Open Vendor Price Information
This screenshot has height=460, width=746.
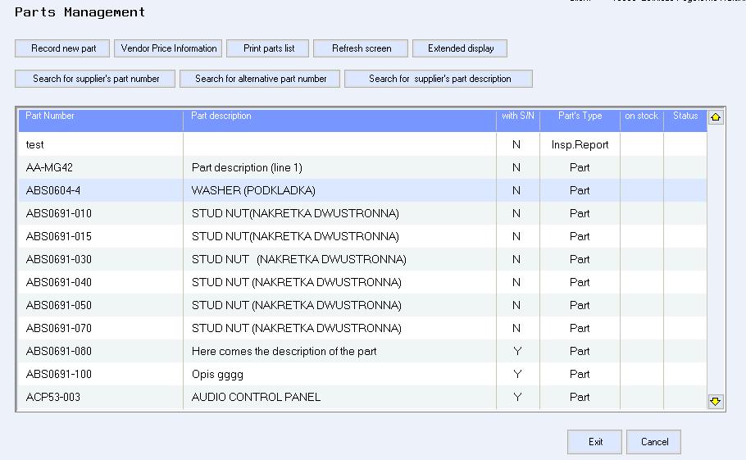point(168,48)
